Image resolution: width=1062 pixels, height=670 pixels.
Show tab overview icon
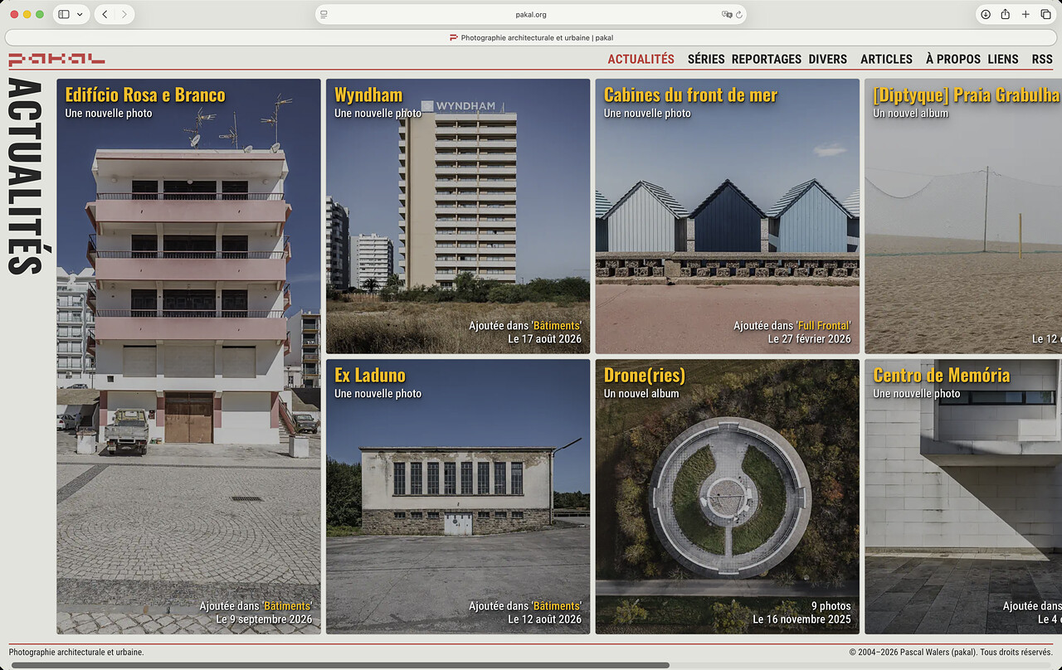pos(1045,14)
